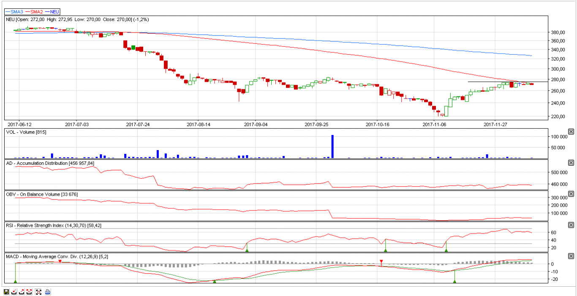Click the OBV - On Balance Volume title
The height and width of the screenshot is (296, 577).
click(x=41, y=194)
